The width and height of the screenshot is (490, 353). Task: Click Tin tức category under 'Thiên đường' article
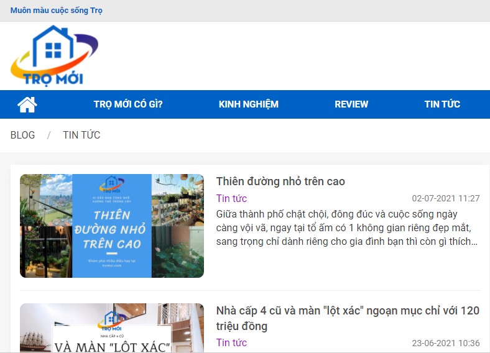click(231, 198)
